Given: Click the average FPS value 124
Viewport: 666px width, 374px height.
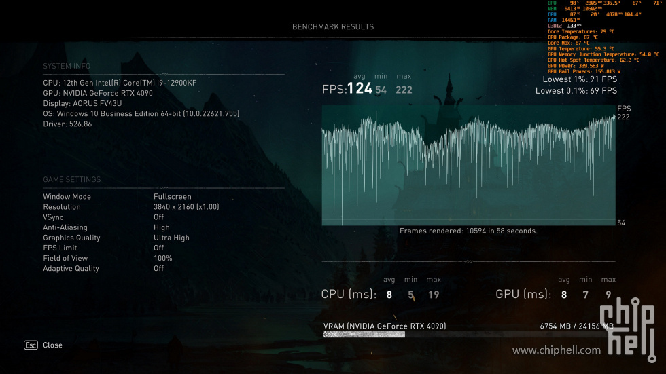Looking at the screenshot, I should tap(360, 89).
